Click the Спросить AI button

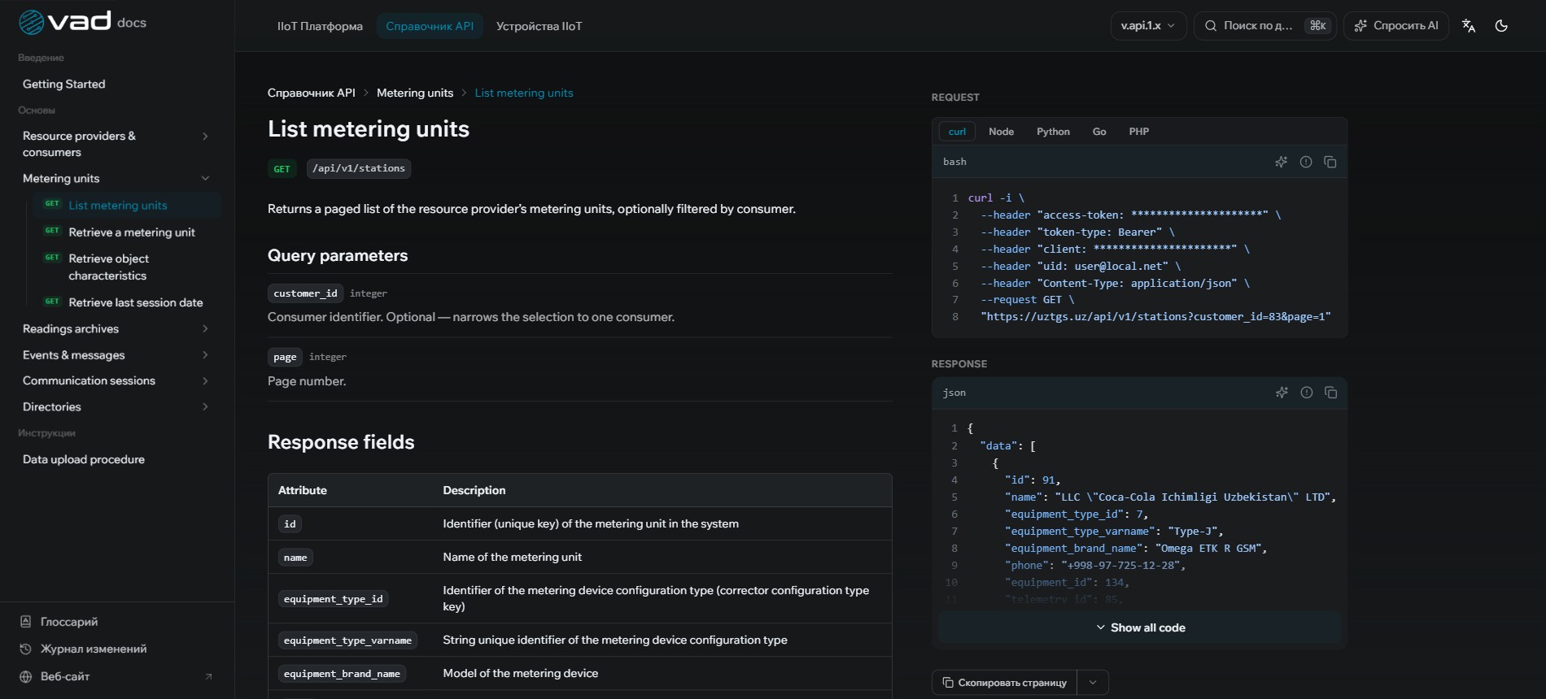coord(1395,26)
